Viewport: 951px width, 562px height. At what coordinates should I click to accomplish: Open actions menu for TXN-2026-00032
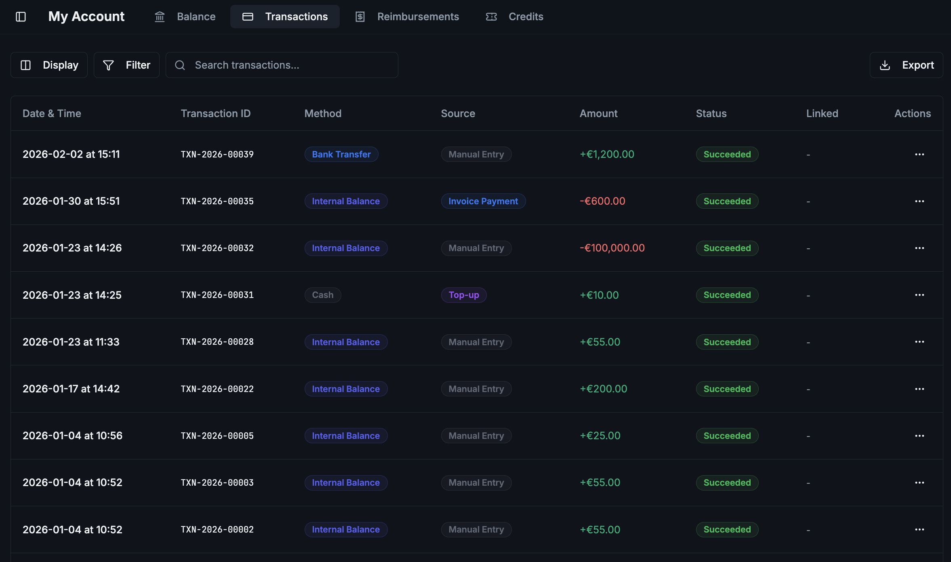(x=919, y=248)
